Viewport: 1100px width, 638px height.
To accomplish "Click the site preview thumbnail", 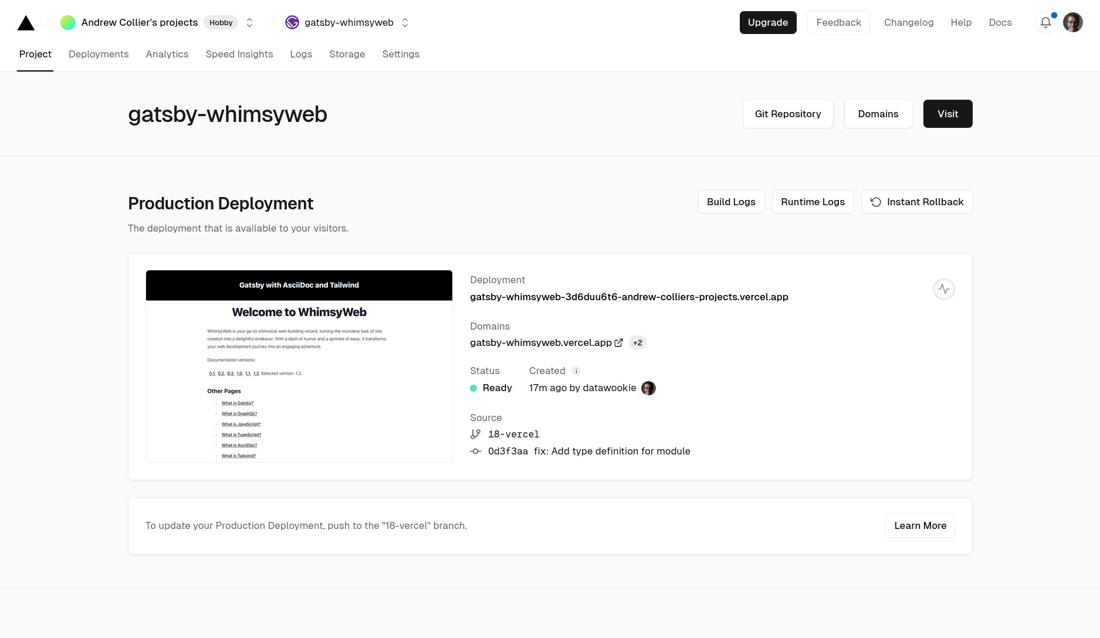I will (x=299, y=366).
